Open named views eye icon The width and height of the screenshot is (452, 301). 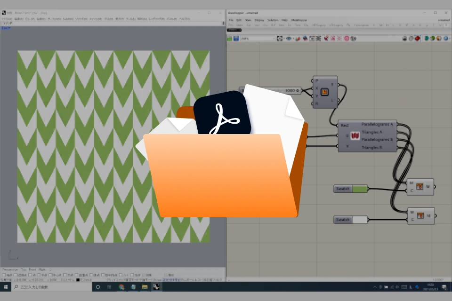tap(289, 39)
